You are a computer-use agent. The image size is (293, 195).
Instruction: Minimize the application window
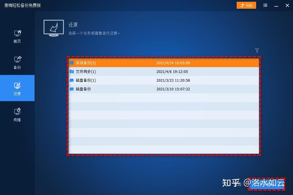[x=276, y=5]
